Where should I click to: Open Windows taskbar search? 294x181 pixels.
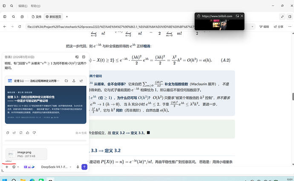click(x=14, y=180)
